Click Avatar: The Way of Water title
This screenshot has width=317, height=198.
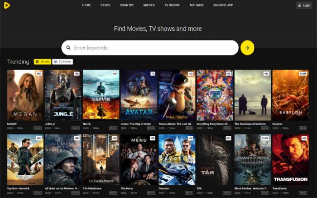(x=136, y=124)
